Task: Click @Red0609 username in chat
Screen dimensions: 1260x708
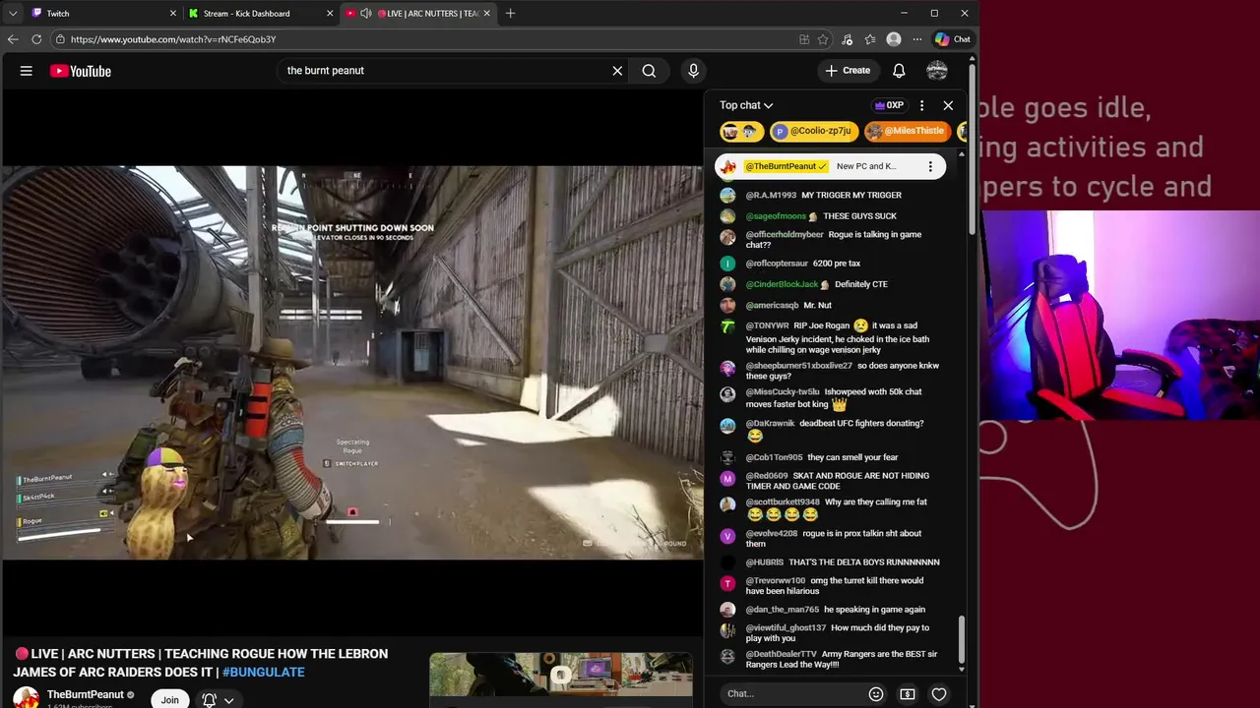Action: (x=767, y=476)
